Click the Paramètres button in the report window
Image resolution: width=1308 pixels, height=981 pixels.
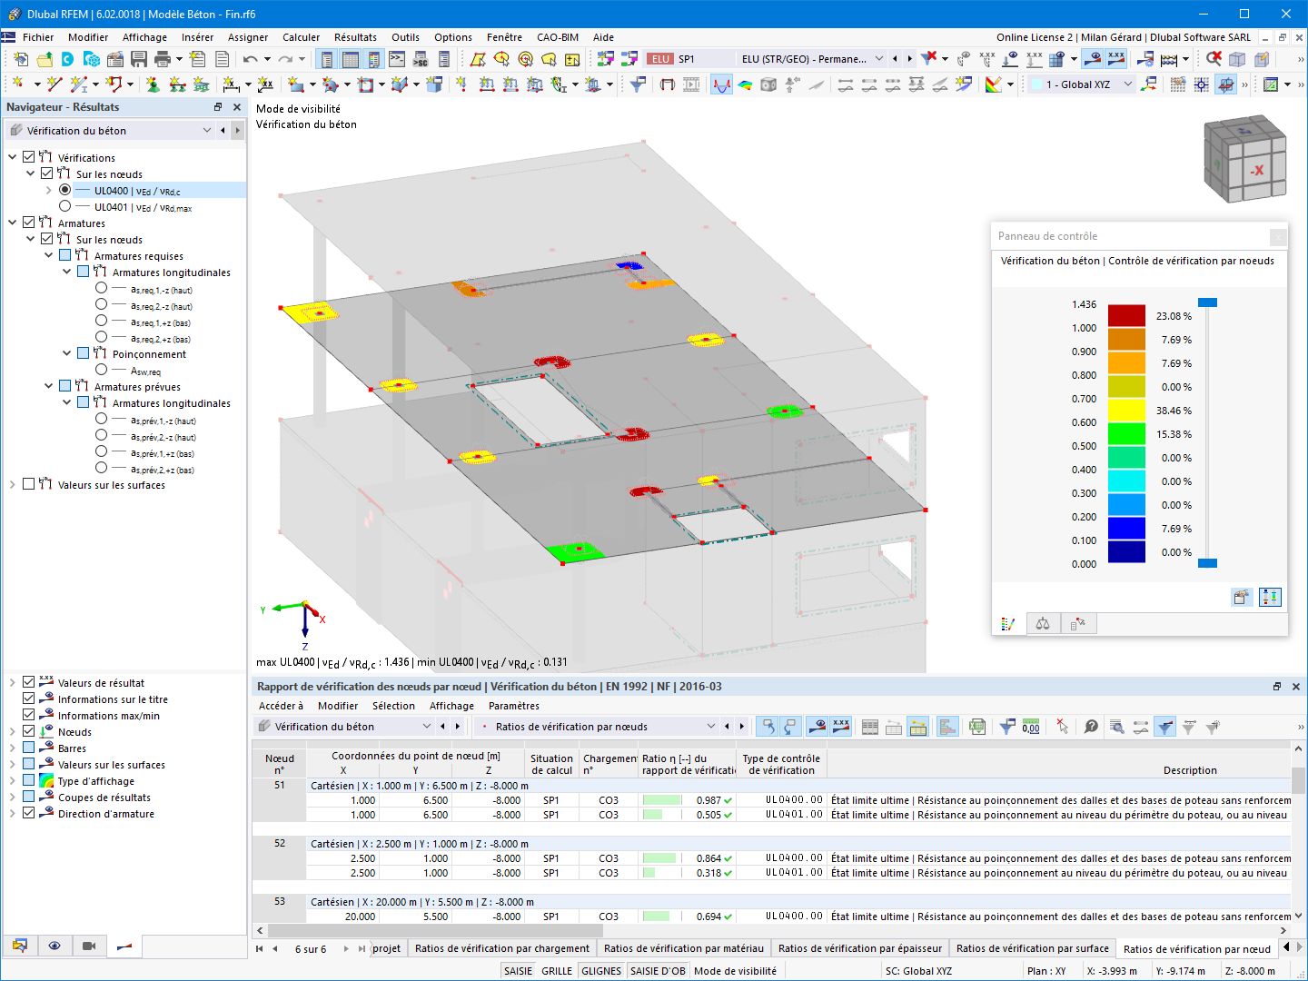click(x=514, y=706)
